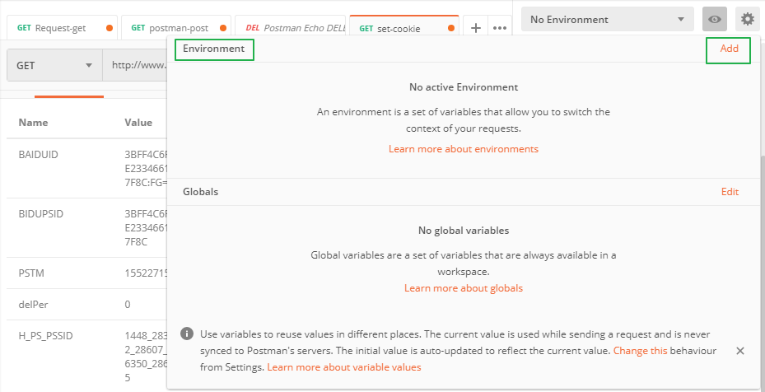This screenshot has height=392, width=765.
Task: Click Add to create an environment
Action: point(729,49)
